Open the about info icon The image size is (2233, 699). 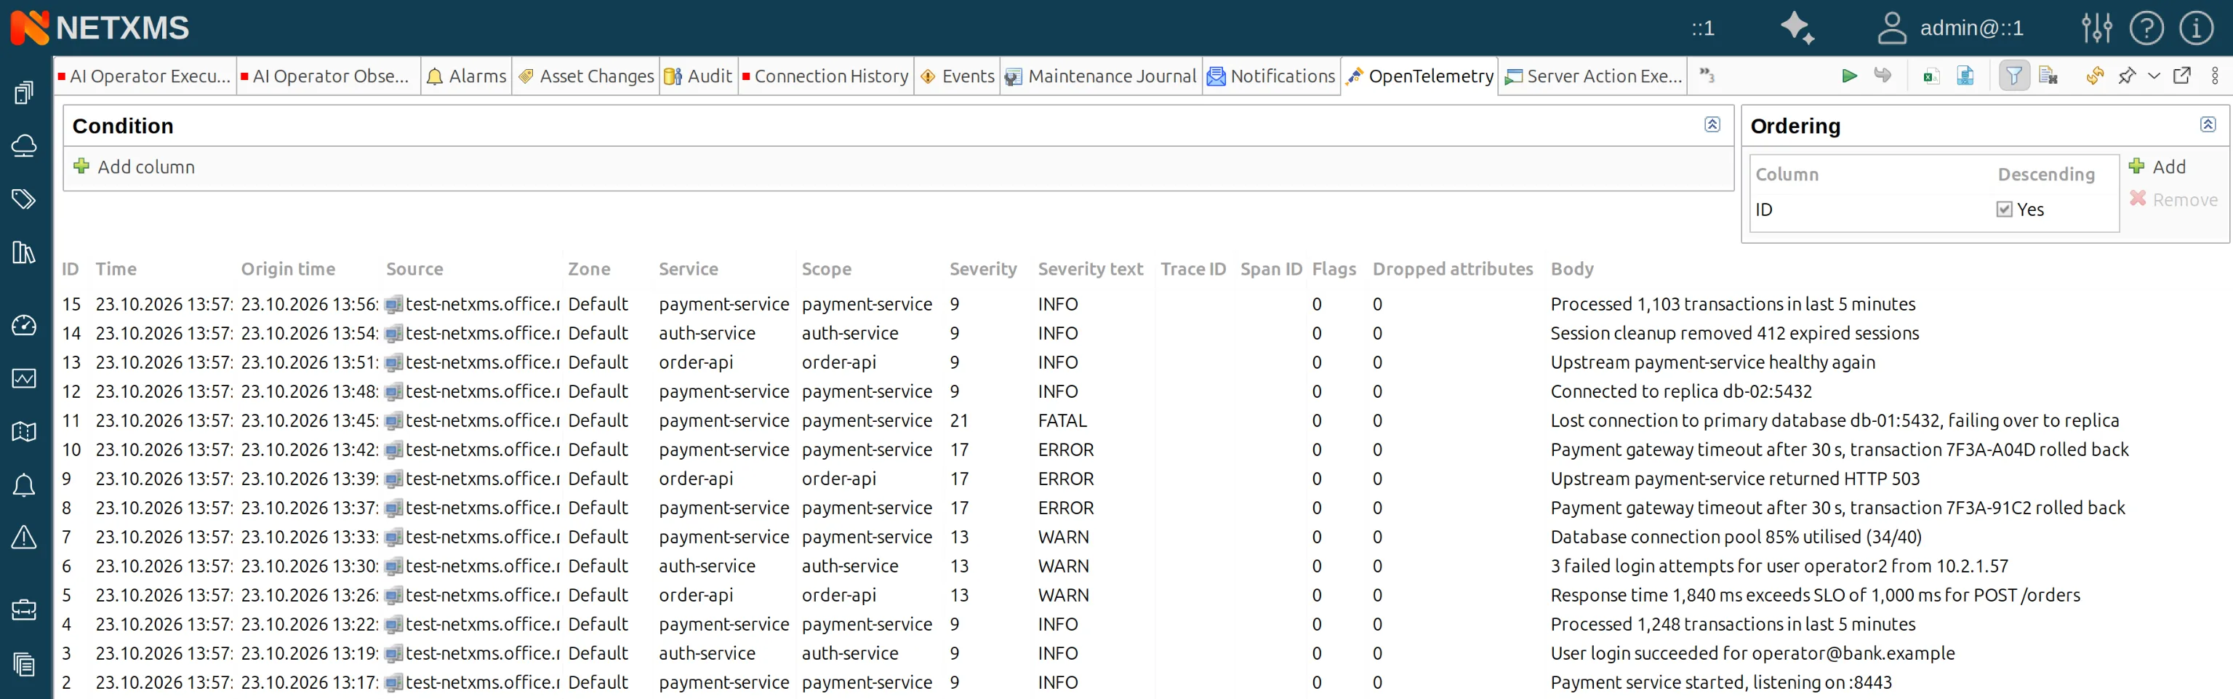[x=2196, y=28]
